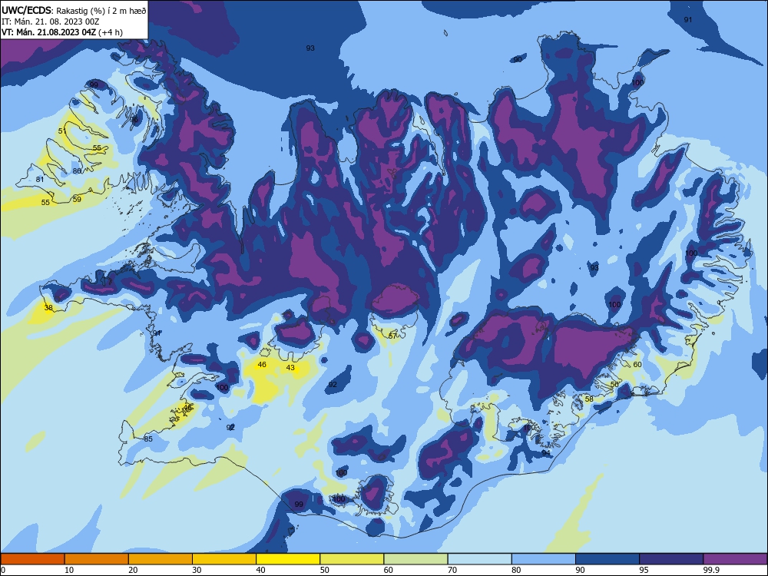This screenshot has width=768, height=576.
Task: Click the golden 30–40 legend swatch
Action: click(x=224, y=559)
